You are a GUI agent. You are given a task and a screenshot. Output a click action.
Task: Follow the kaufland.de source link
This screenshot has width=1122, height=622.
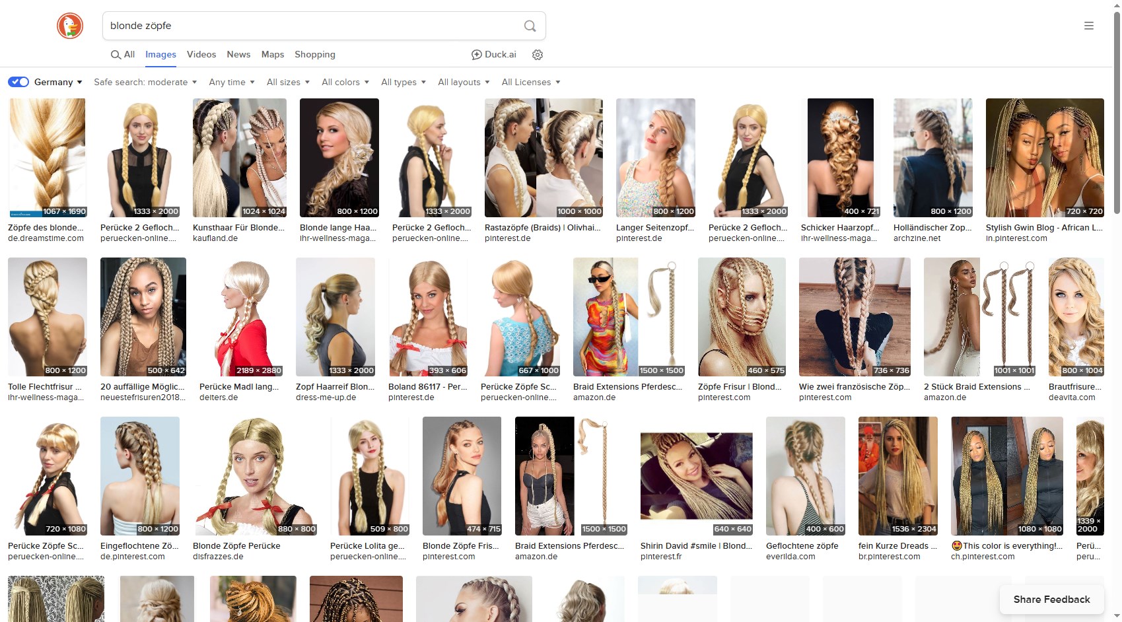(x=215, y=238)
